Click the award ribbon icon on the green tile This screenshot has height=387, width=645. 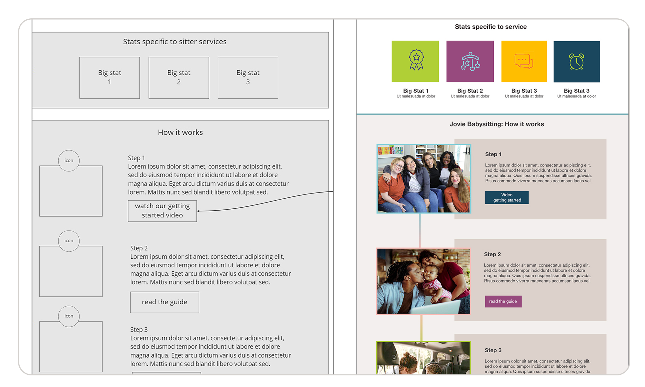tap(416, 60)
